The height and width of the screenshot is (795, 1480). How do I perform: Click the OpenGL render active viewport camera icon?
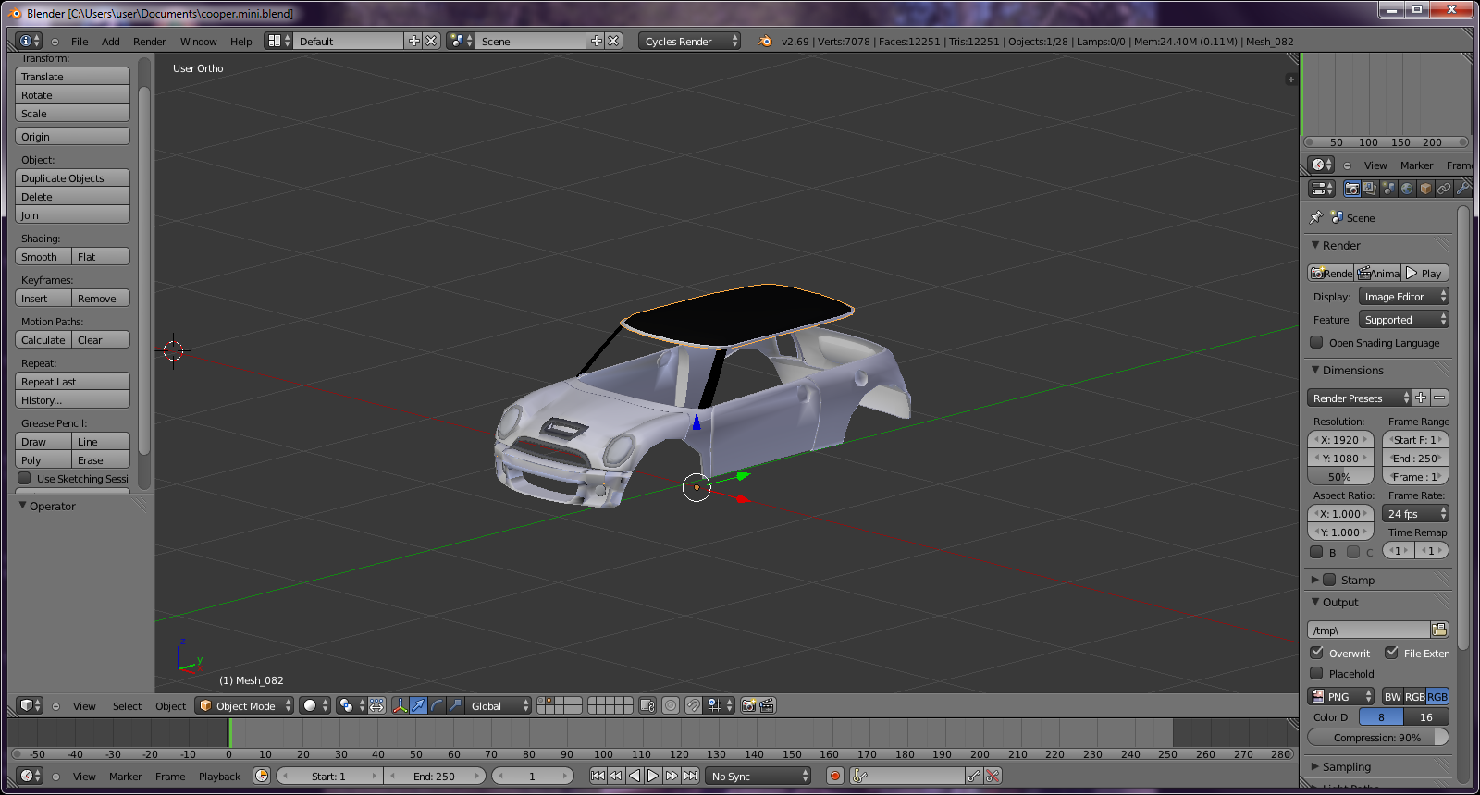749,705
